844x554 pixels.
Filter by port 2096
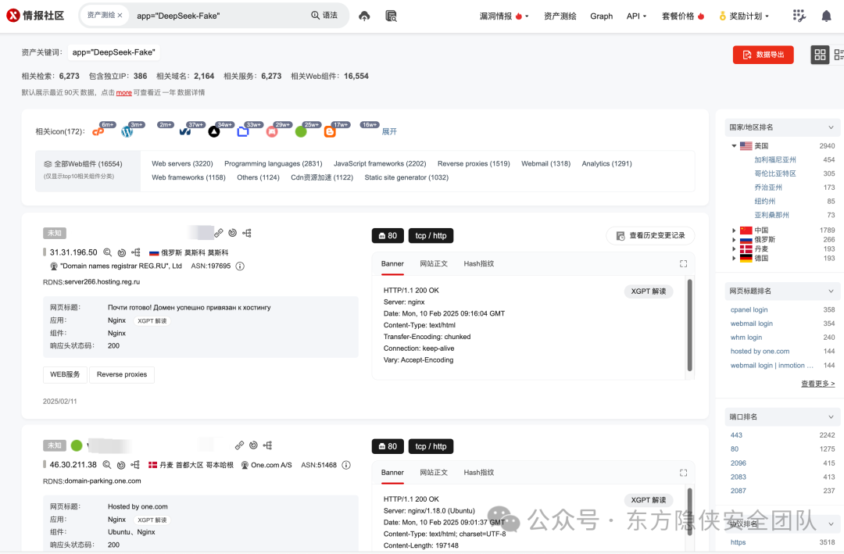click(738, 463)
